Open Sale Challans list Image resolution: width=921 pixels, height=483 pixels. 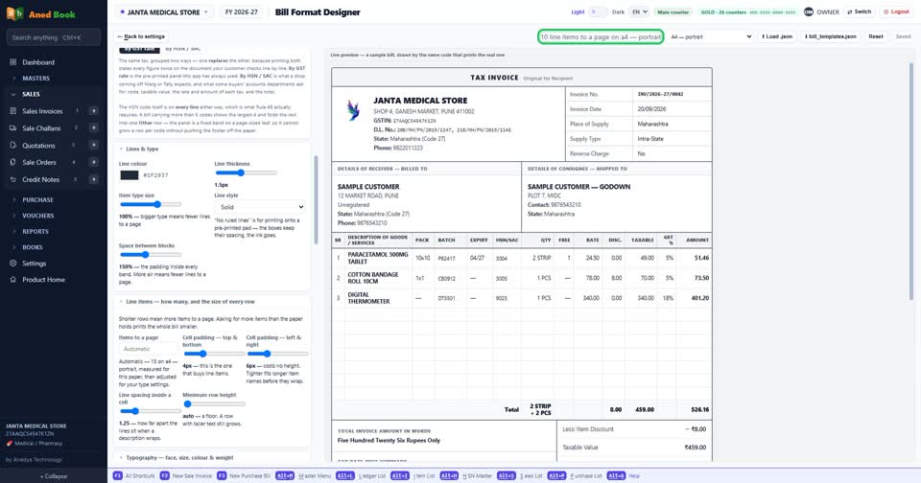tap(41, 128)
